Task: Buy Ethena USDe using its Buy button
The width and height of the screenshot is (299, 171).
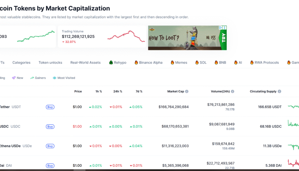Action: click(x=50, y=146)
